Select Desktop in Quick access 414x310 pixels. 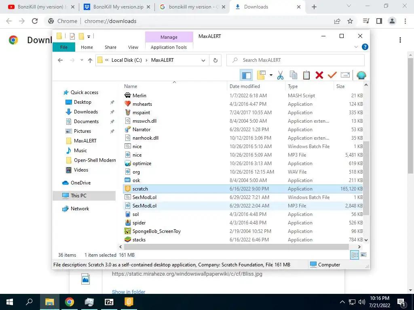pos(82,102)
